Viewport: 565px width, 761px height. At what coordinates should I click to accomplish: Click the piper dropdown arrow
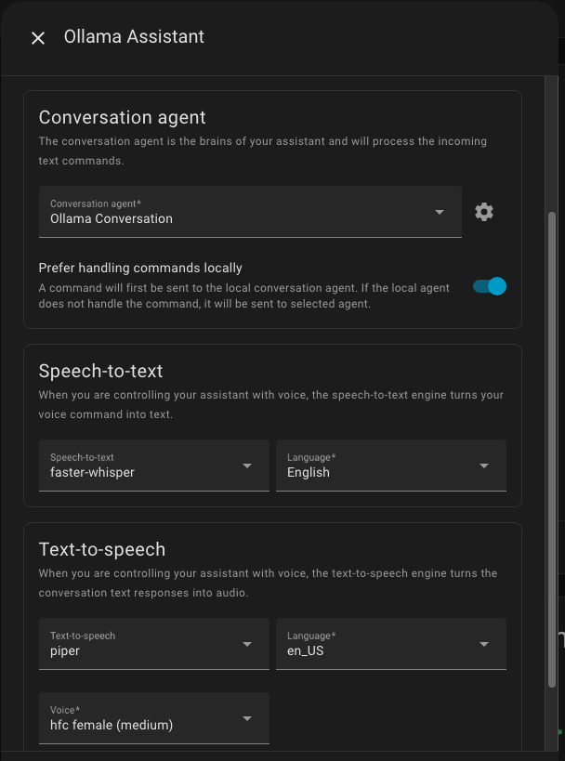coord(247,644)
